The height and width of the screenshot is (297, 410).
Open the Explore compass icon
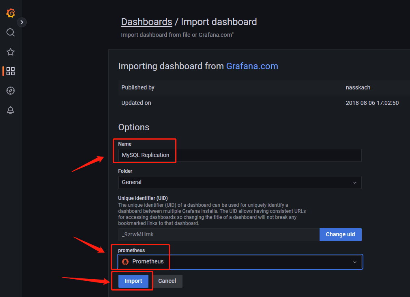click(x=11, y=91)
